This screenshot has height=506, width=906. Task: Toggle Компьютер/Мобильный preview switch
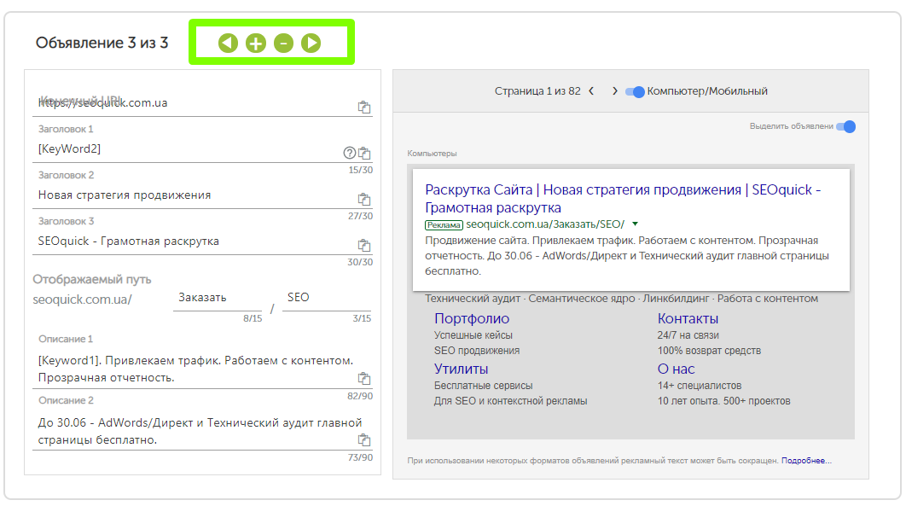(x=635, y=91)
